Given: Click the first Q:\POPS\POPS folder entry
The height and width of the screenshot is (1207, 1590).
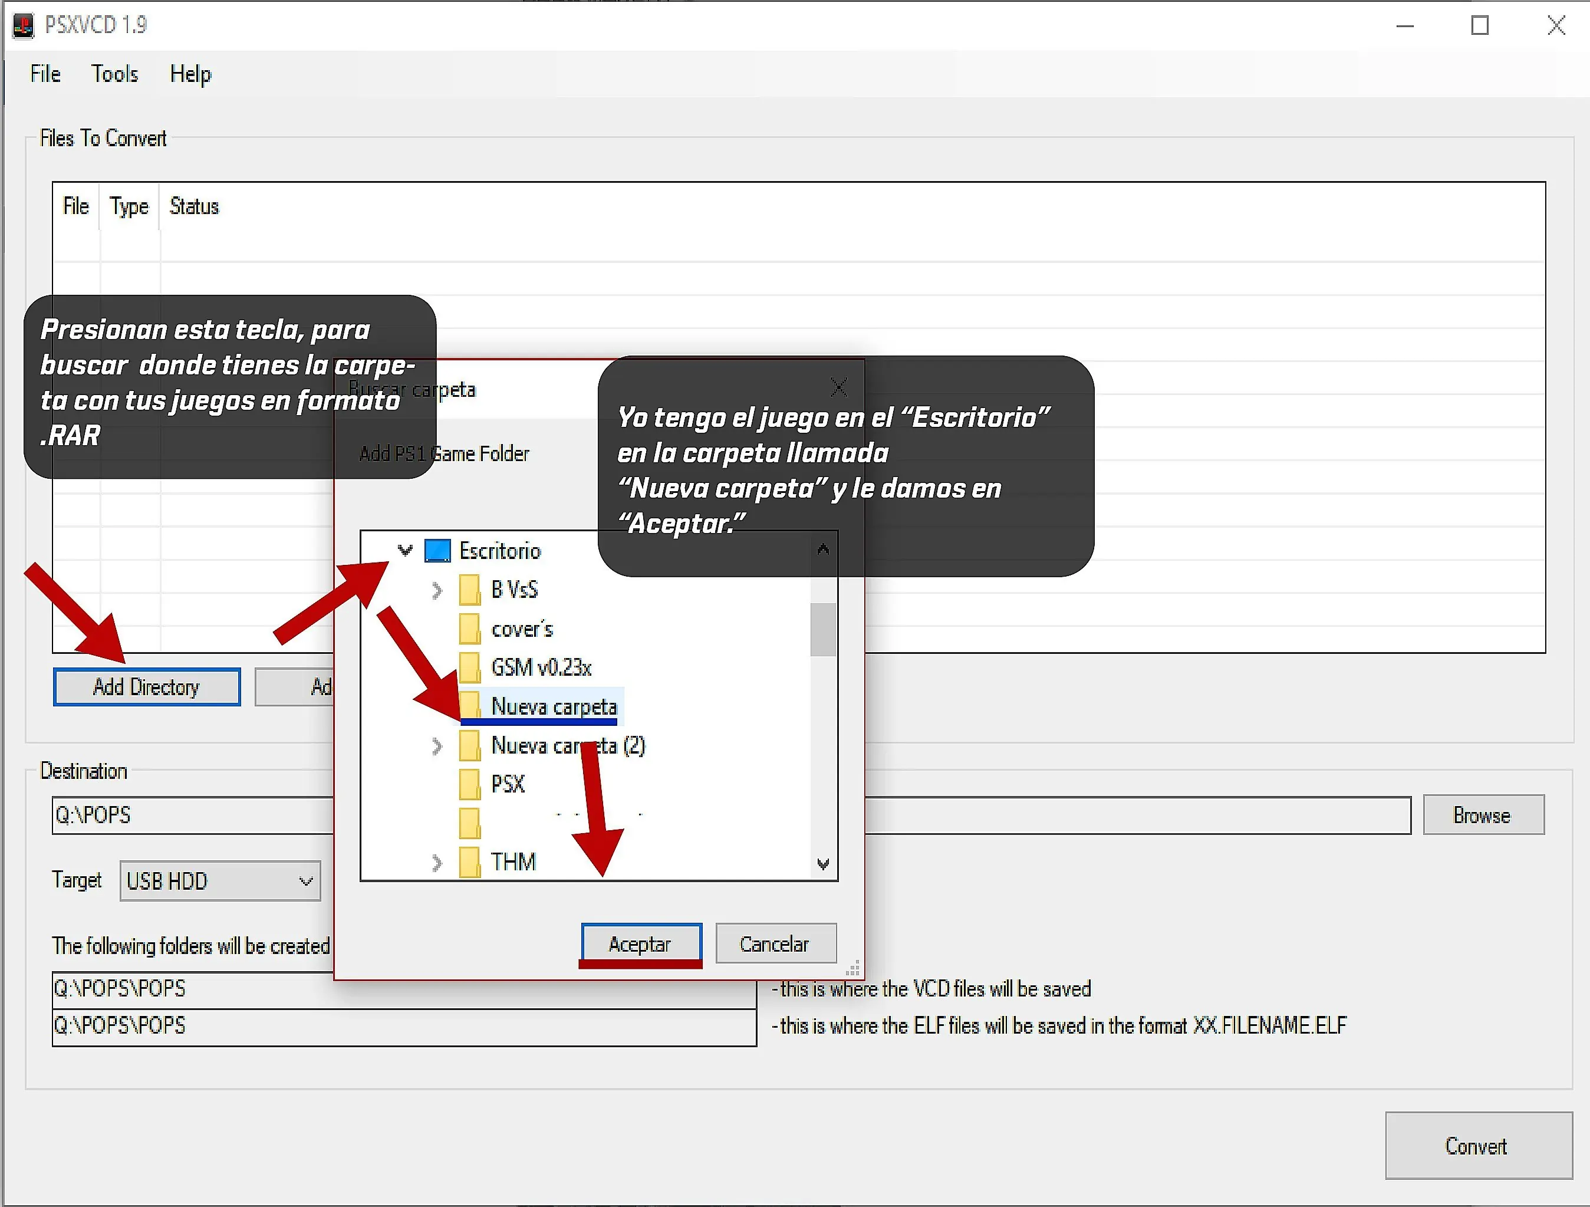Looking at the screenshot, I should point(404,989).
